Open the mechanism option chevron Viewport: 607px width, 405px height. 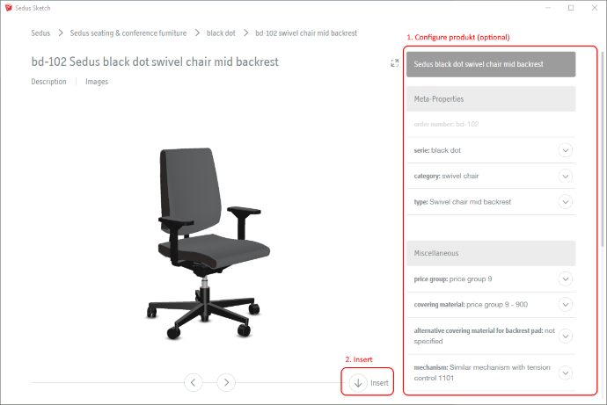tap(565, 372)
